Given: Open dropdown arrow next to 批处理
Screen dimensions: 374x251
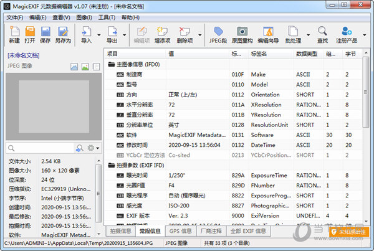Looking at the screenshot, I should tap(308, 35).
